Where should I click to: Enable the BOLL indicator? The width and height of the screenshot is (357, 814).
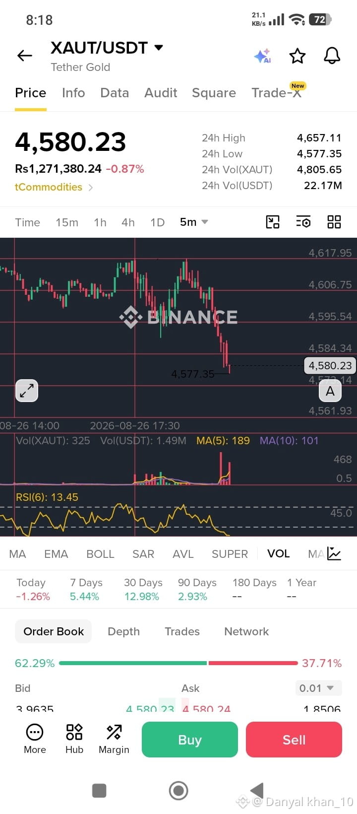[x=100, y=554]
